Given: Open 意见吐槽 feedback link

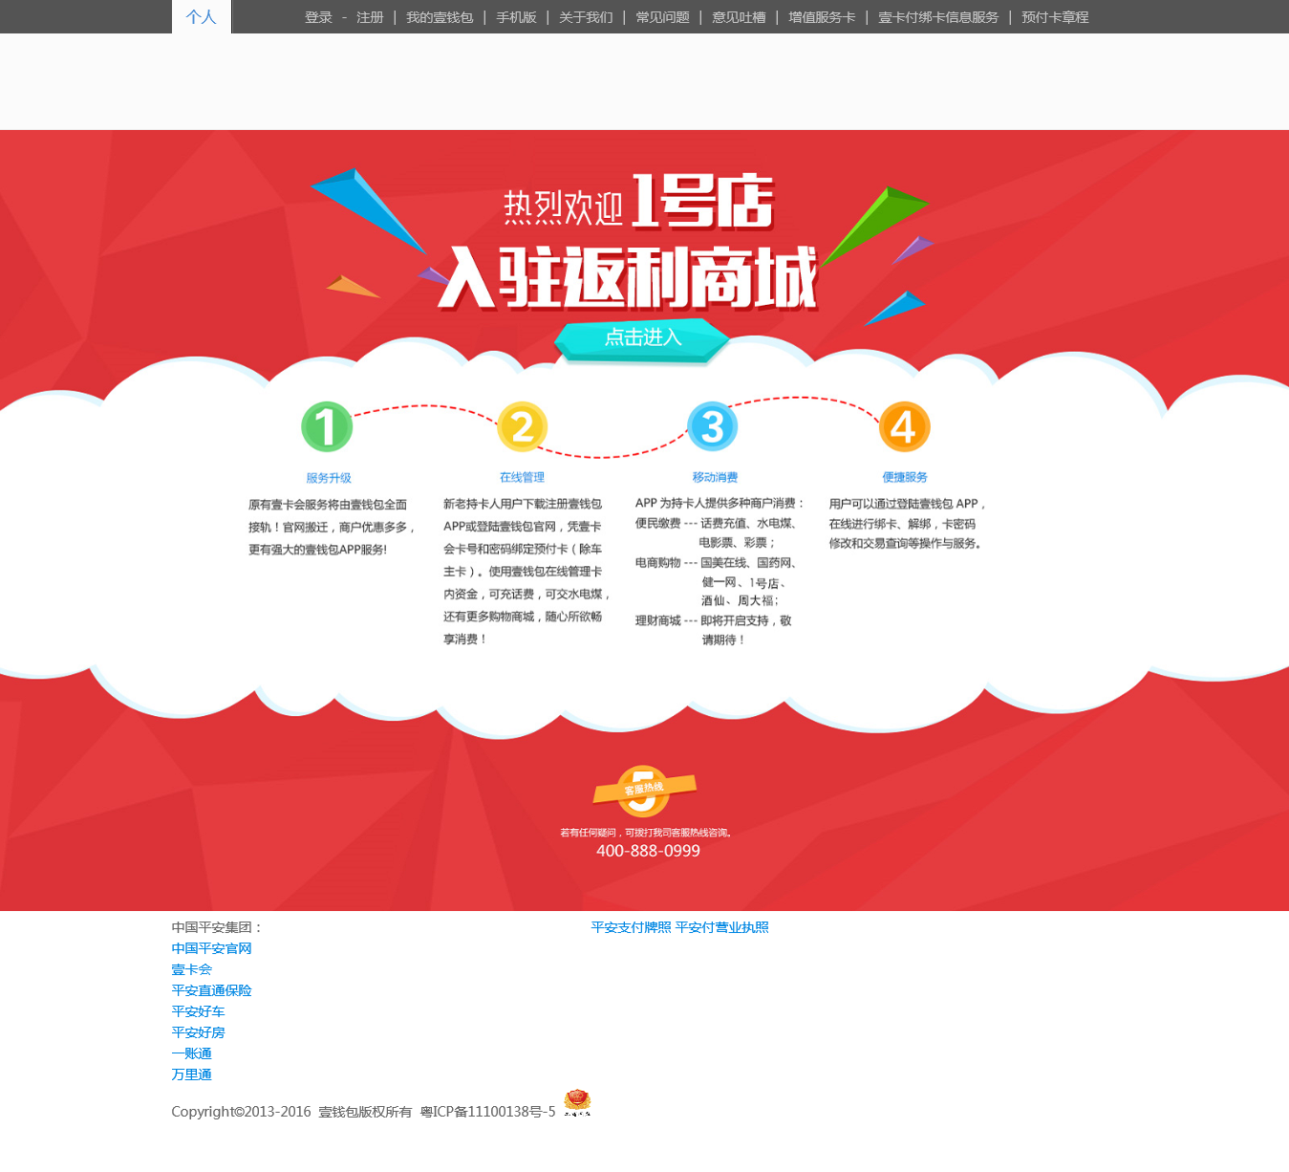Looking at the screenshot, I should click(739, 17).
